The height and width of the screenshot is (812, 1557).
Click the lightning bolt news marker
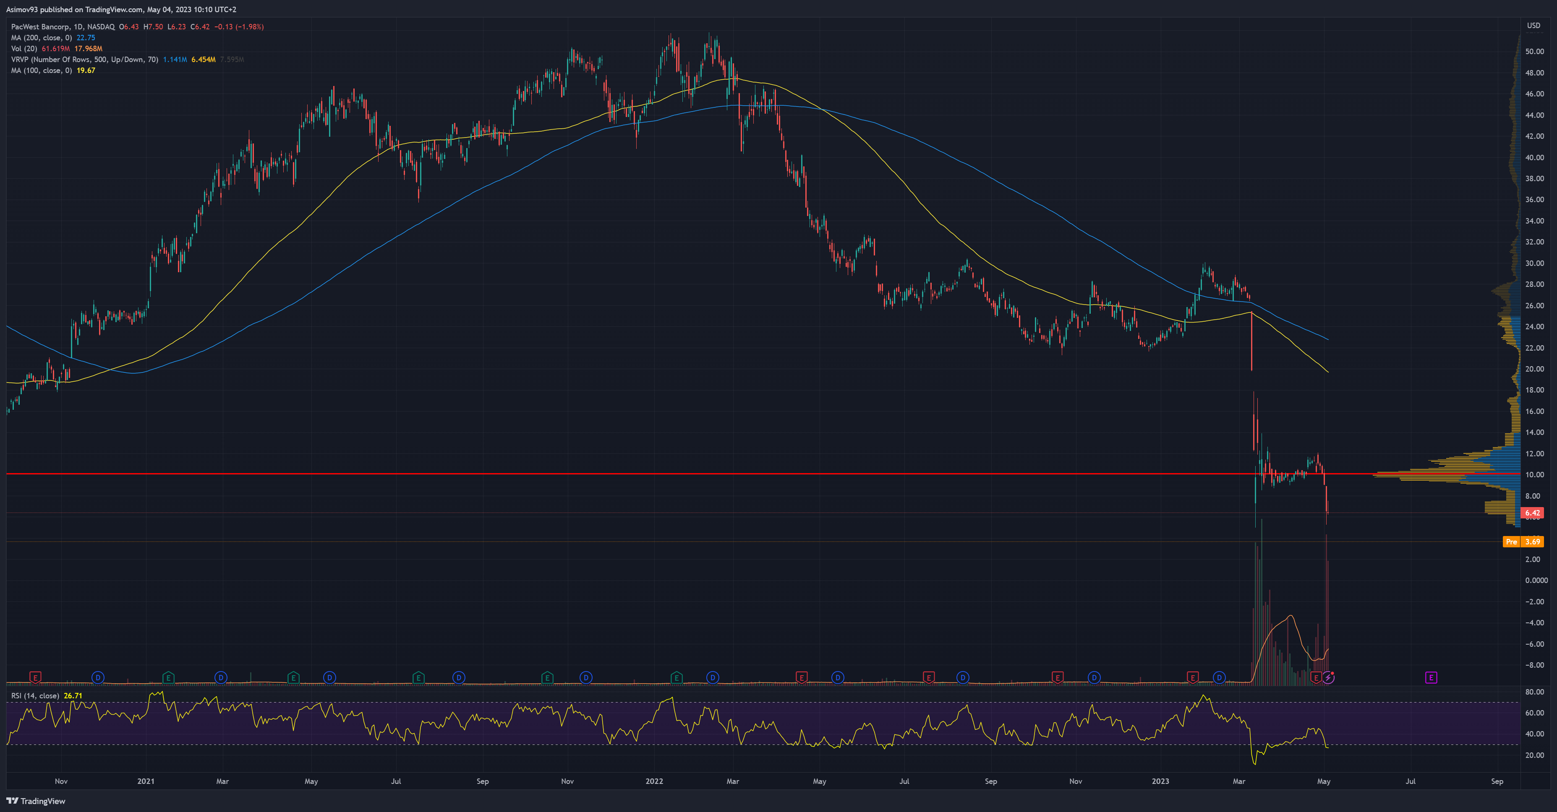click(x=1328, y=677)
